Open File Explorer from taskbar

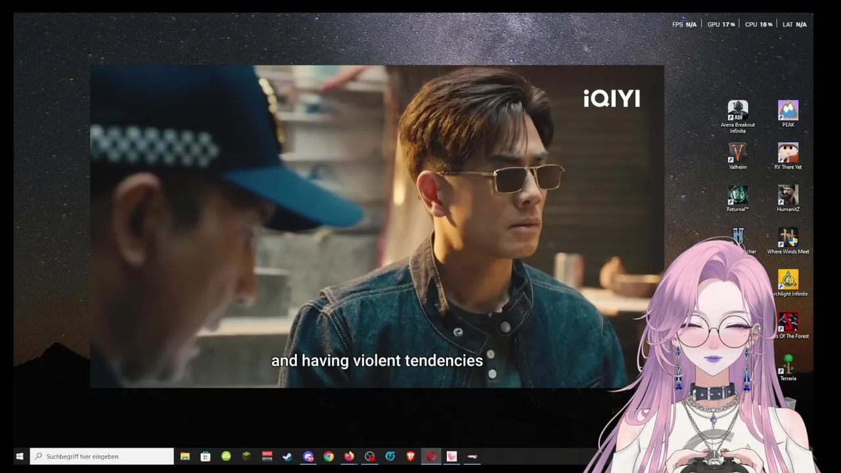[185, 457]
